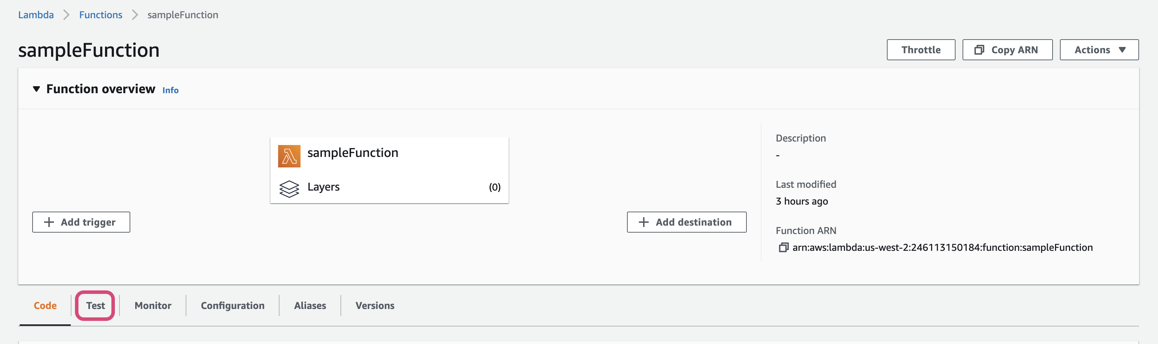Open the Actions dropdown menu
Viewport: 1158px width, 344px height.
[x=1099, y=50]
